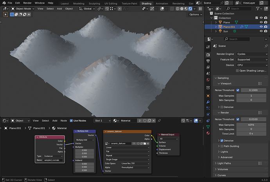Open the Attribute Type Instancer dropdown

point(53,156)
